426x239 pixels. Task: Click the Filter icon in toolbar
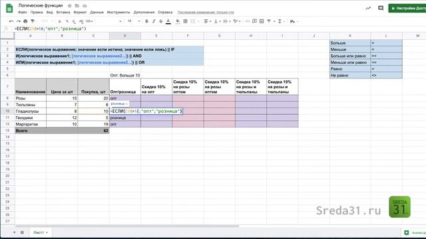click(269, 21)
